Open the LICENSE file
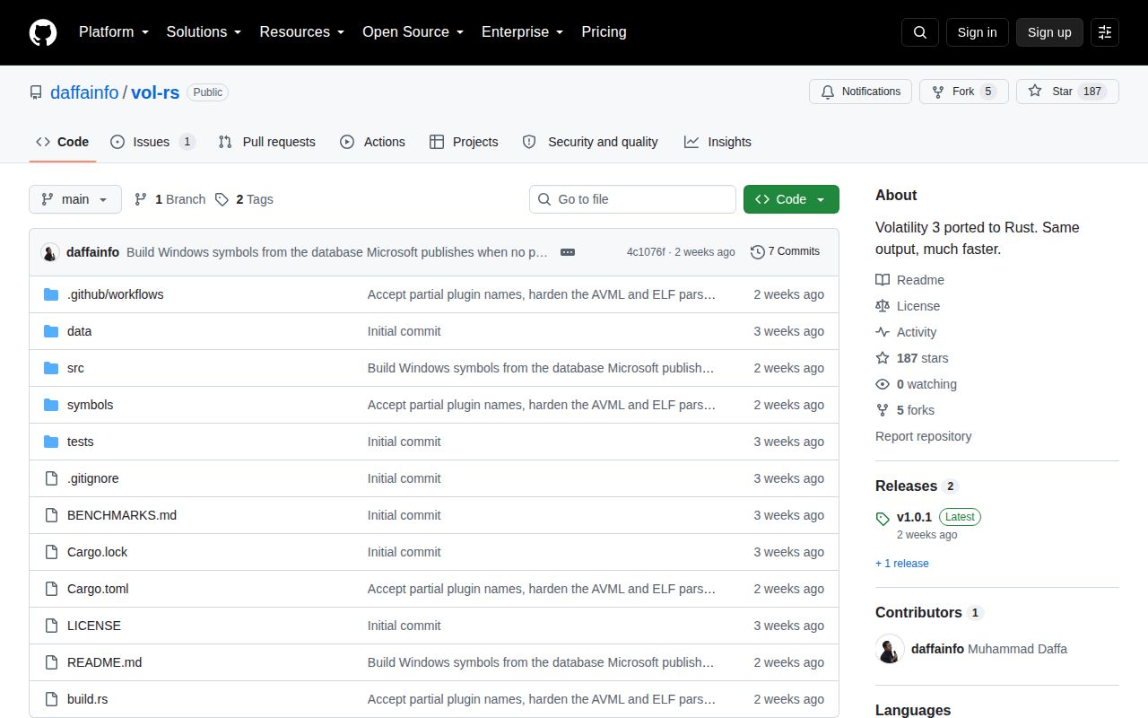Screen dimensions: 1148x718 pos(94,626)
